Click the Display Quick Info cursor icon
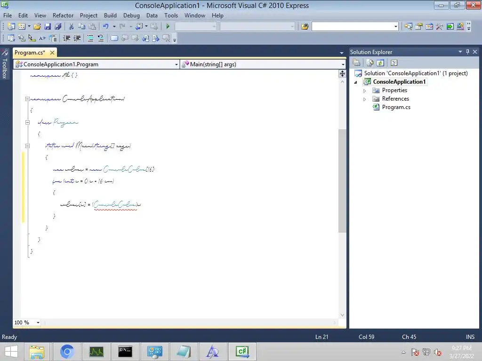The height and width of the screenshot is (361, 482). 32,38
